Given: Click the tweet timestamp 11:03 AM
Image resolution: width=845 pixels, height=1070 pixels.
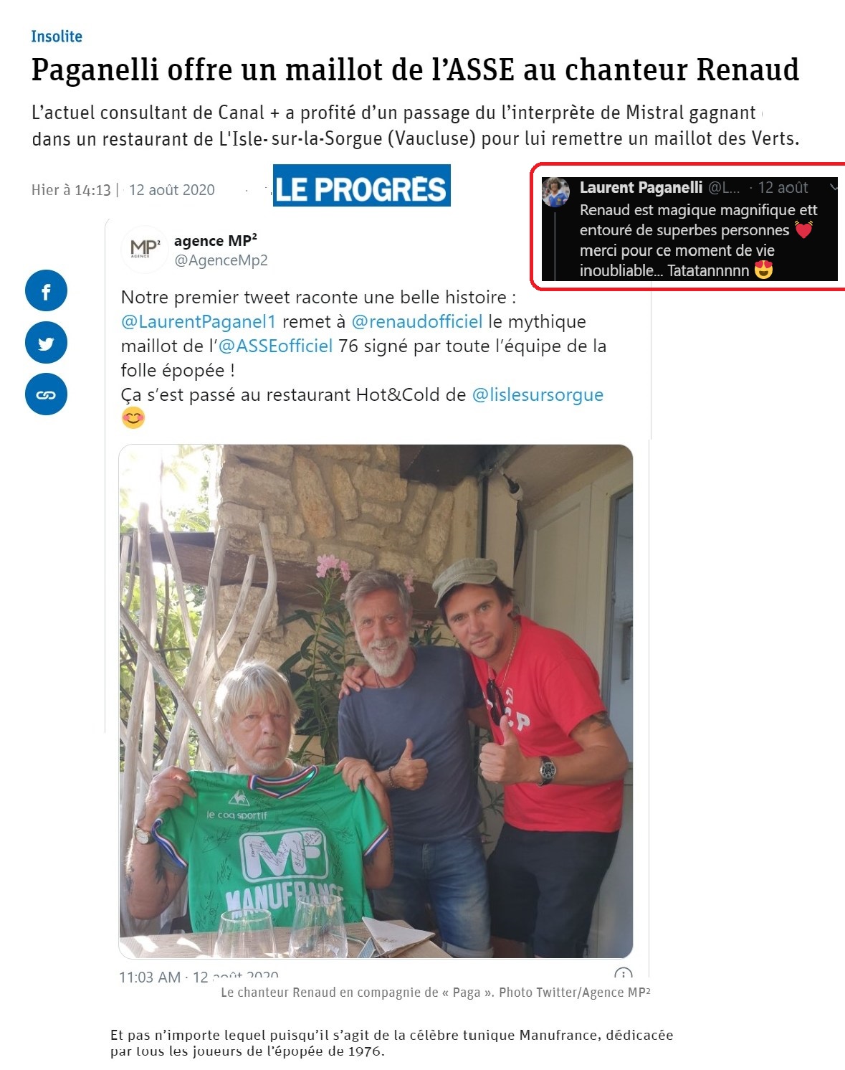Looking at the screenshot, I should point(150,977).
